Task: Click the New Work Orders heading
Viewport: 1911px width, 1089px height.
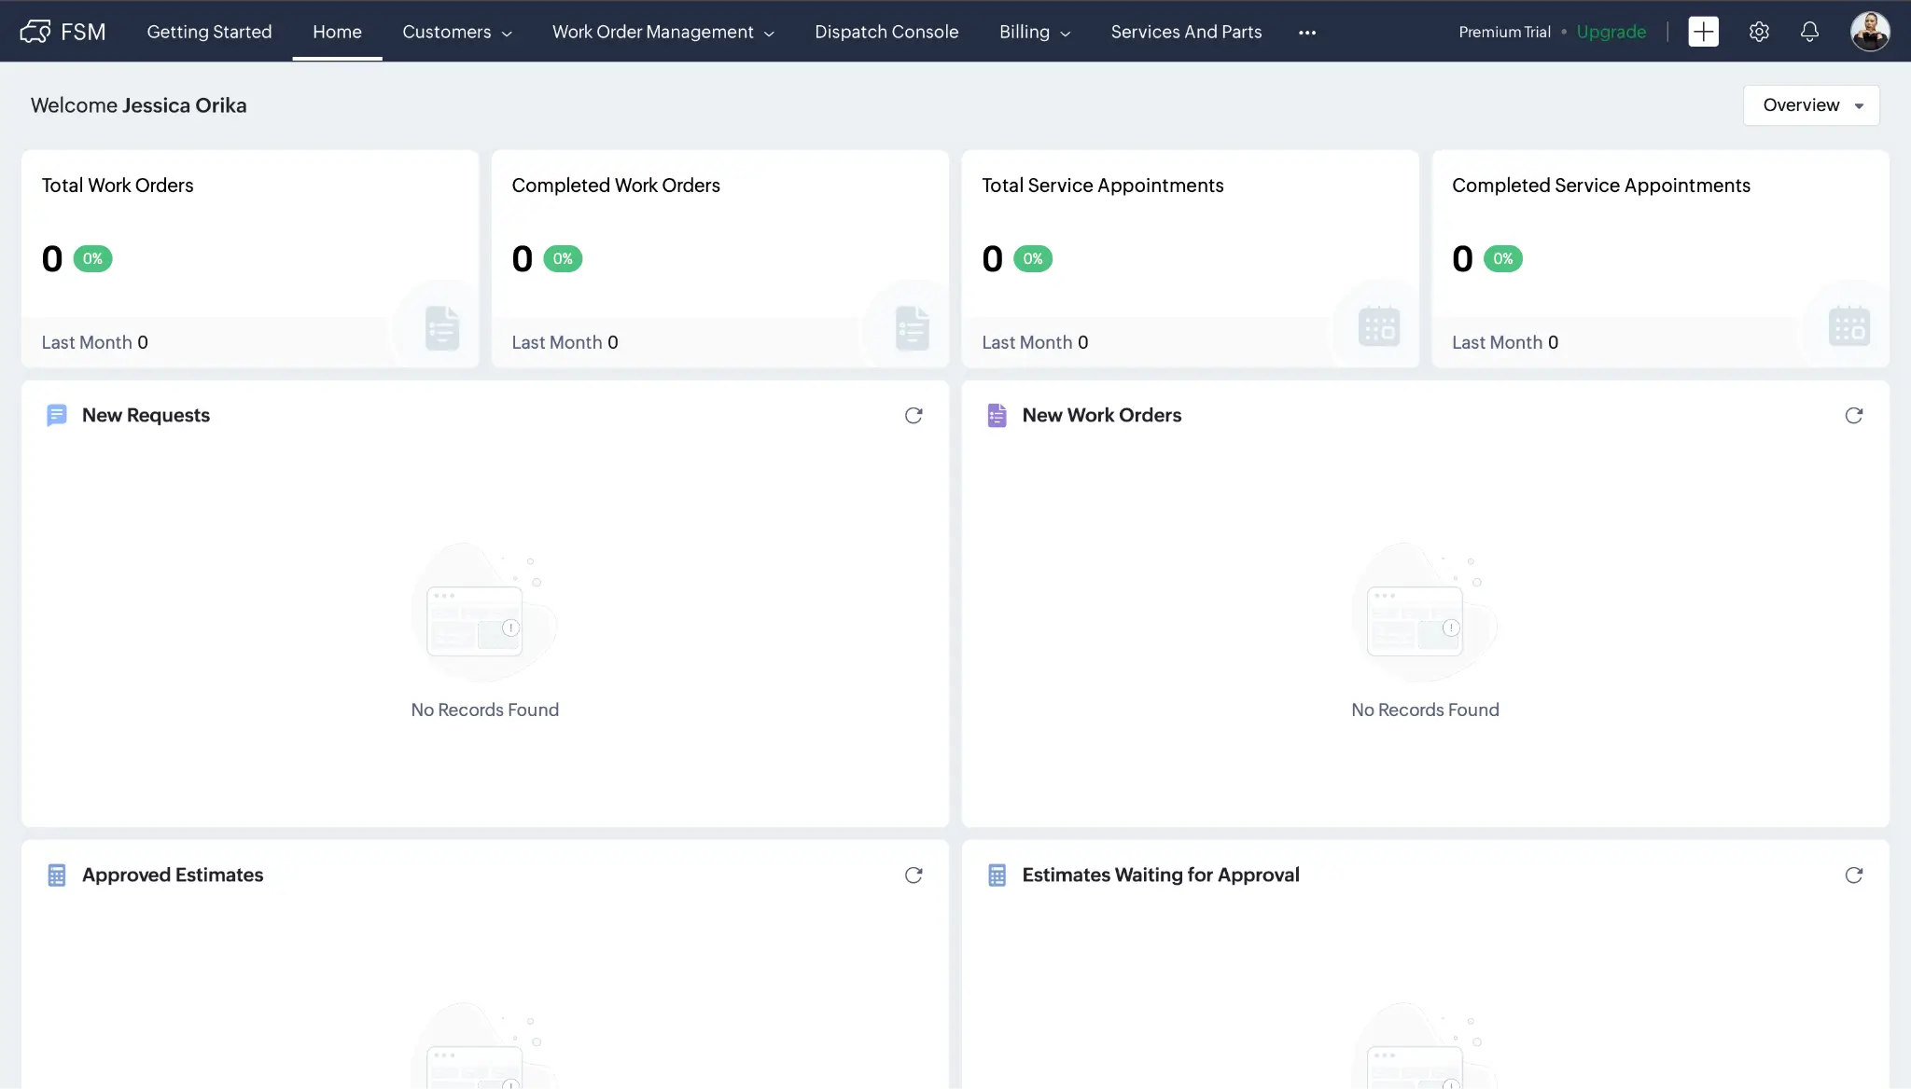Action: click(x=1102, y=416)
